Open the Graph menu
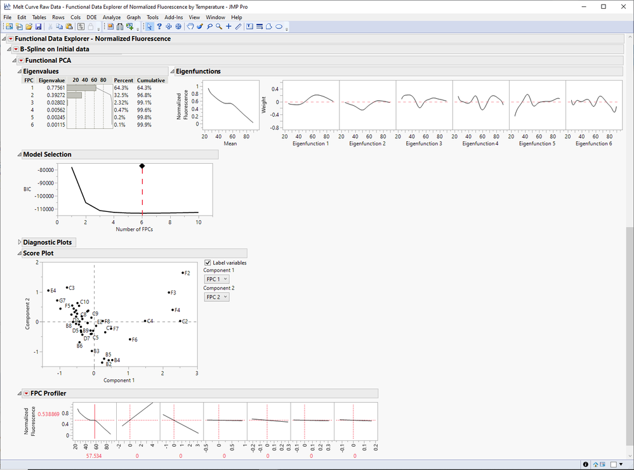 [x=133, y=17]
